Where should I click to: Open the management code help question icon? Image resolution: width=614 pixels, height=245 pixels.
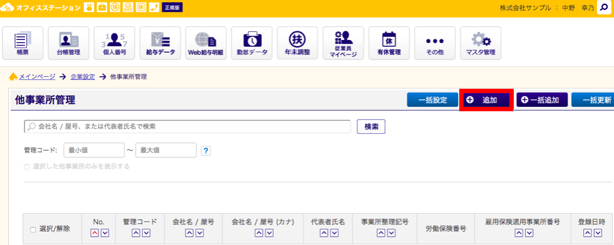coord(206,151)
